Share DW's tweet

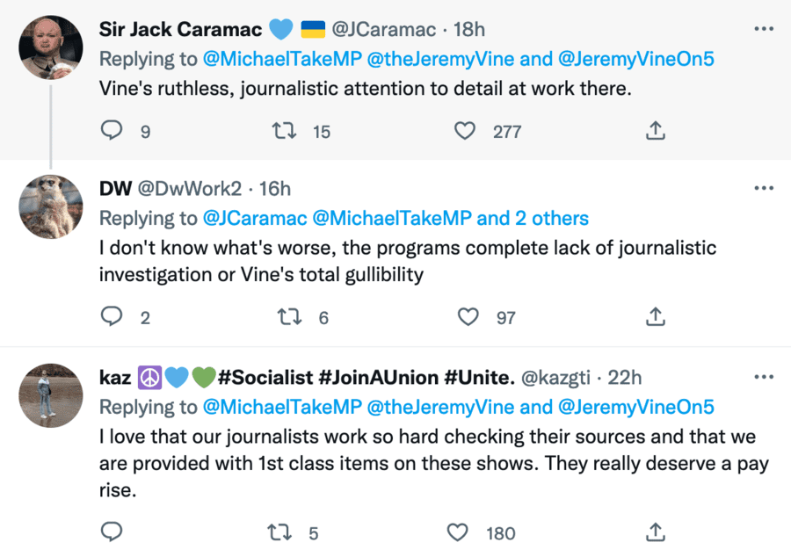click(655, 317)
